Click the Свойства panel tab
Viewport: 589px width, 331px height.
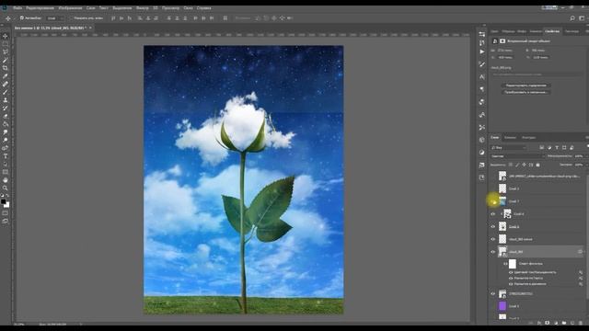click(552, 31)
